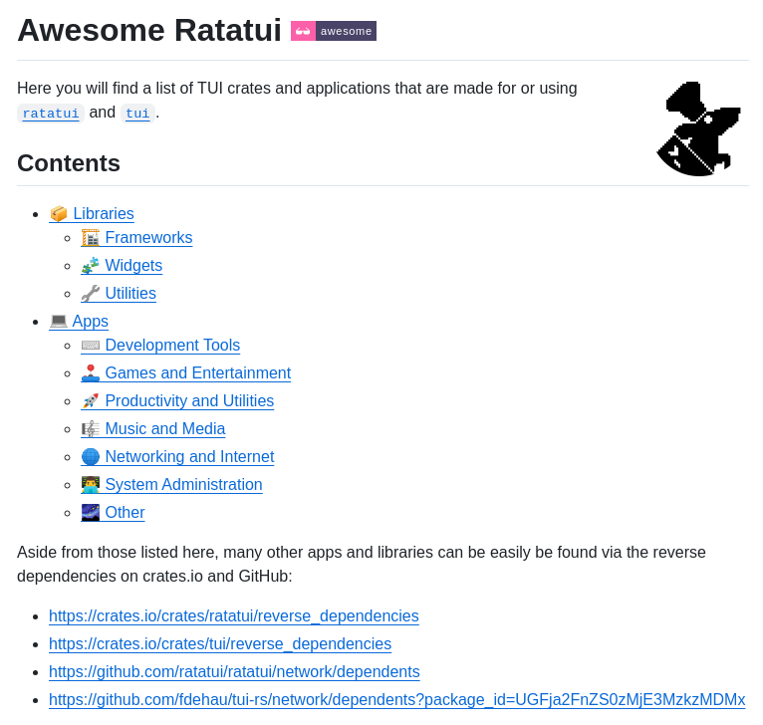Open the Development Tools link
This screenshot has height=725, width=763.
pyautogui.click(x=172, y=345)
